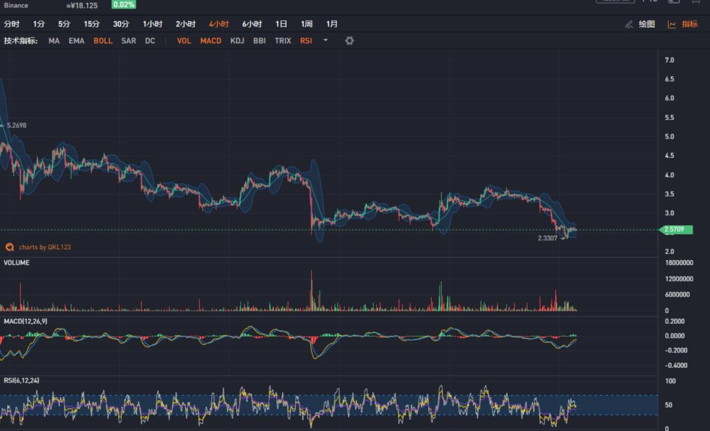Screen dimensions: 710x431
Task: Toggle the RSI indicator
Action: pyautogui.click(x=306, y=41)
